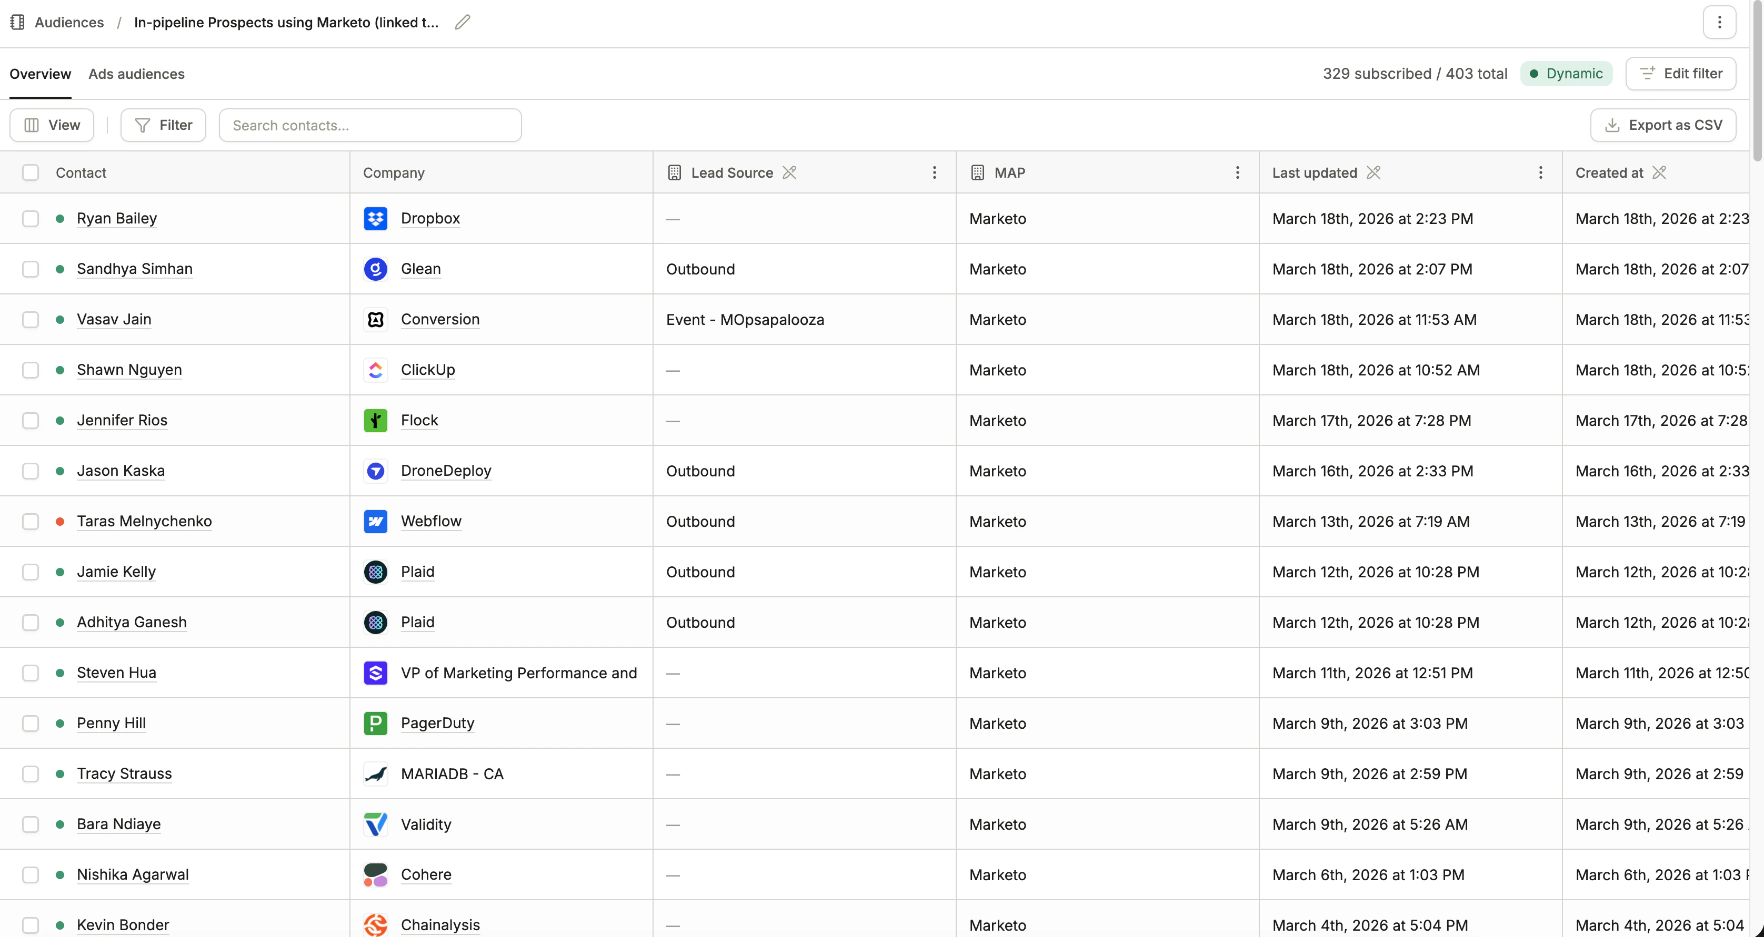Screen dimensions: 1764x937
Task: Open Validity company logo
Action: click(375, 824)
